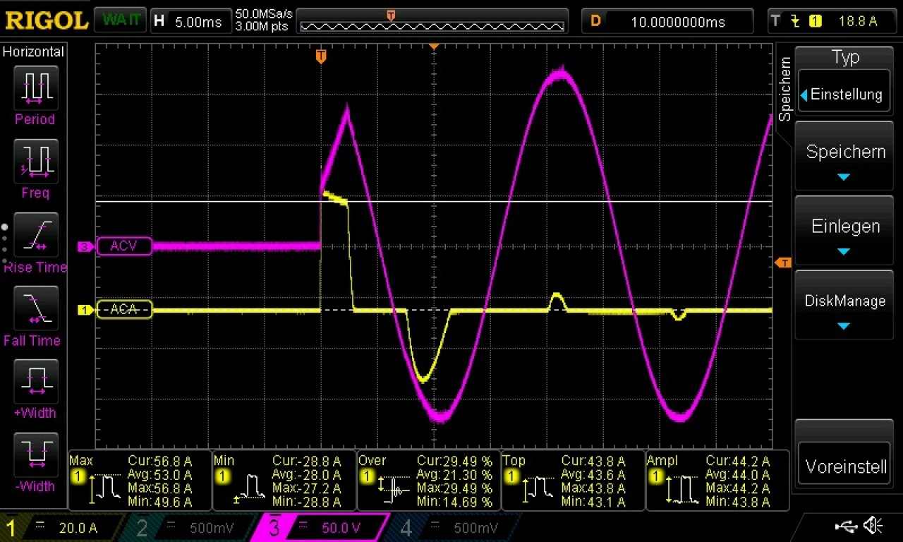
Task: Click the RIGOL logo
Action: (x=47, y=20)
